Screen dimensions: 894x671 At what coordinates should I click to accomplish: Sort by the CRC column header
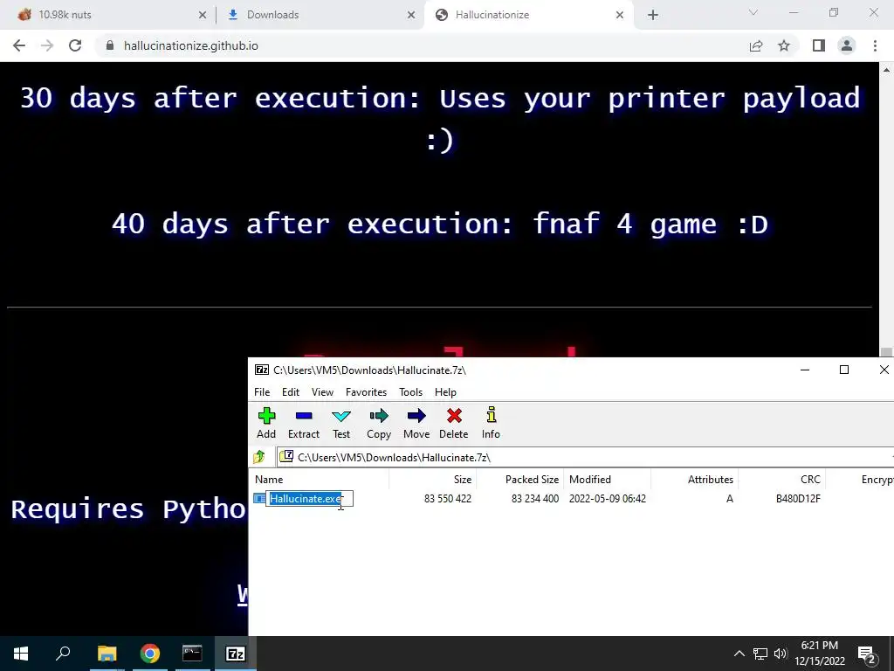click(781, 480)
